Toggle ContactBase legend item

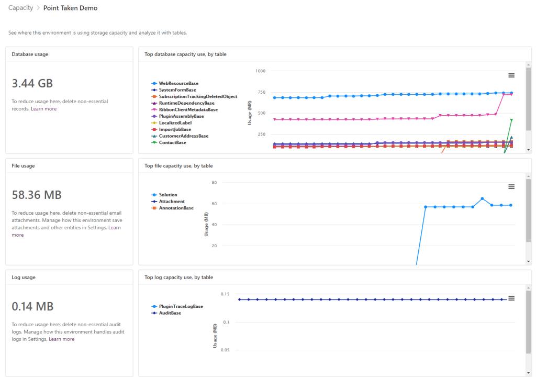coord(172,142)
